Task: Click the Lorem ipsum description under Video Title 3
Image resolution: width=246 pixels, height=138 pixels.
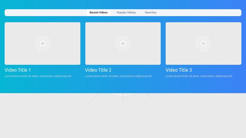Action: tap(199, 76)
